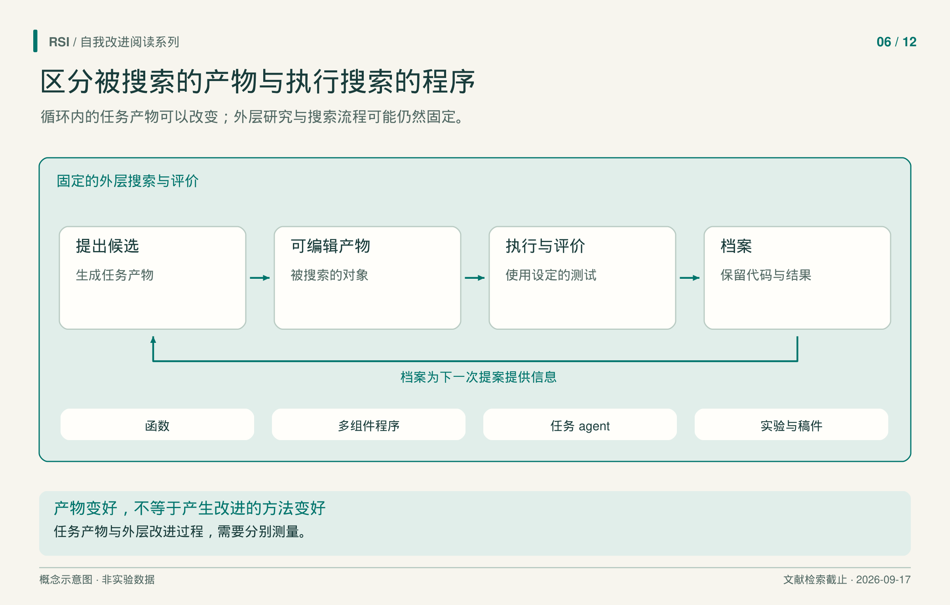Viewport: 950px width, 605px height.
Task: Click the text 生成任务产物
Action: click(x=114, y=275)
